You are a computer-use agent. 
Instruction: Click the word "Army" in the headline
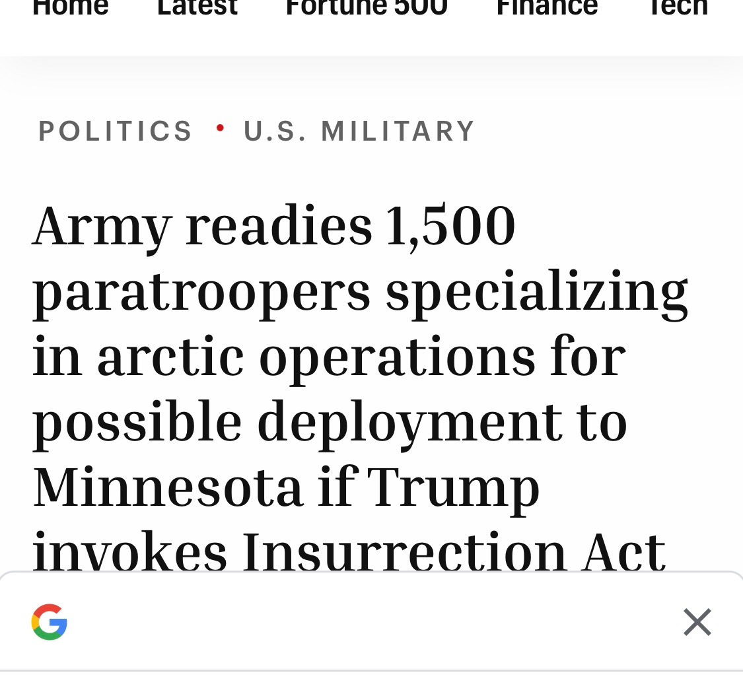pyautogui.click(x=102, y=227)
